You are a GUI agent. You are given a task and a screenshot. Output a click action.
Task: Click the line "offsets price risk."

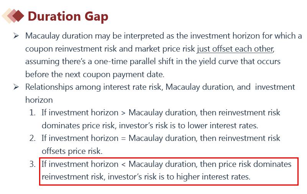tap(72, 151)
